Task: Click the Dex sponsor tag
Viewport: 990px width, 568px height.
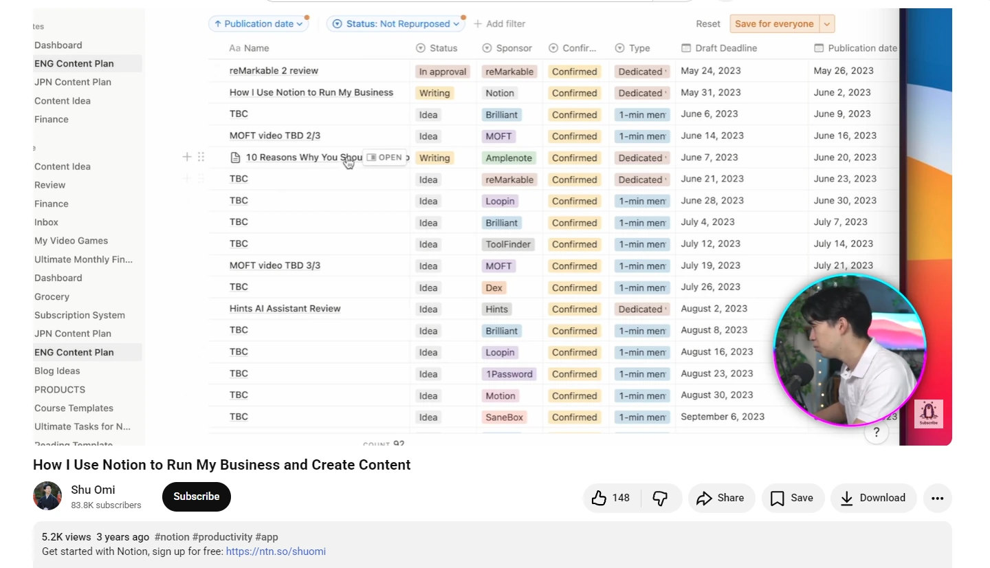Action: (494, 287)
